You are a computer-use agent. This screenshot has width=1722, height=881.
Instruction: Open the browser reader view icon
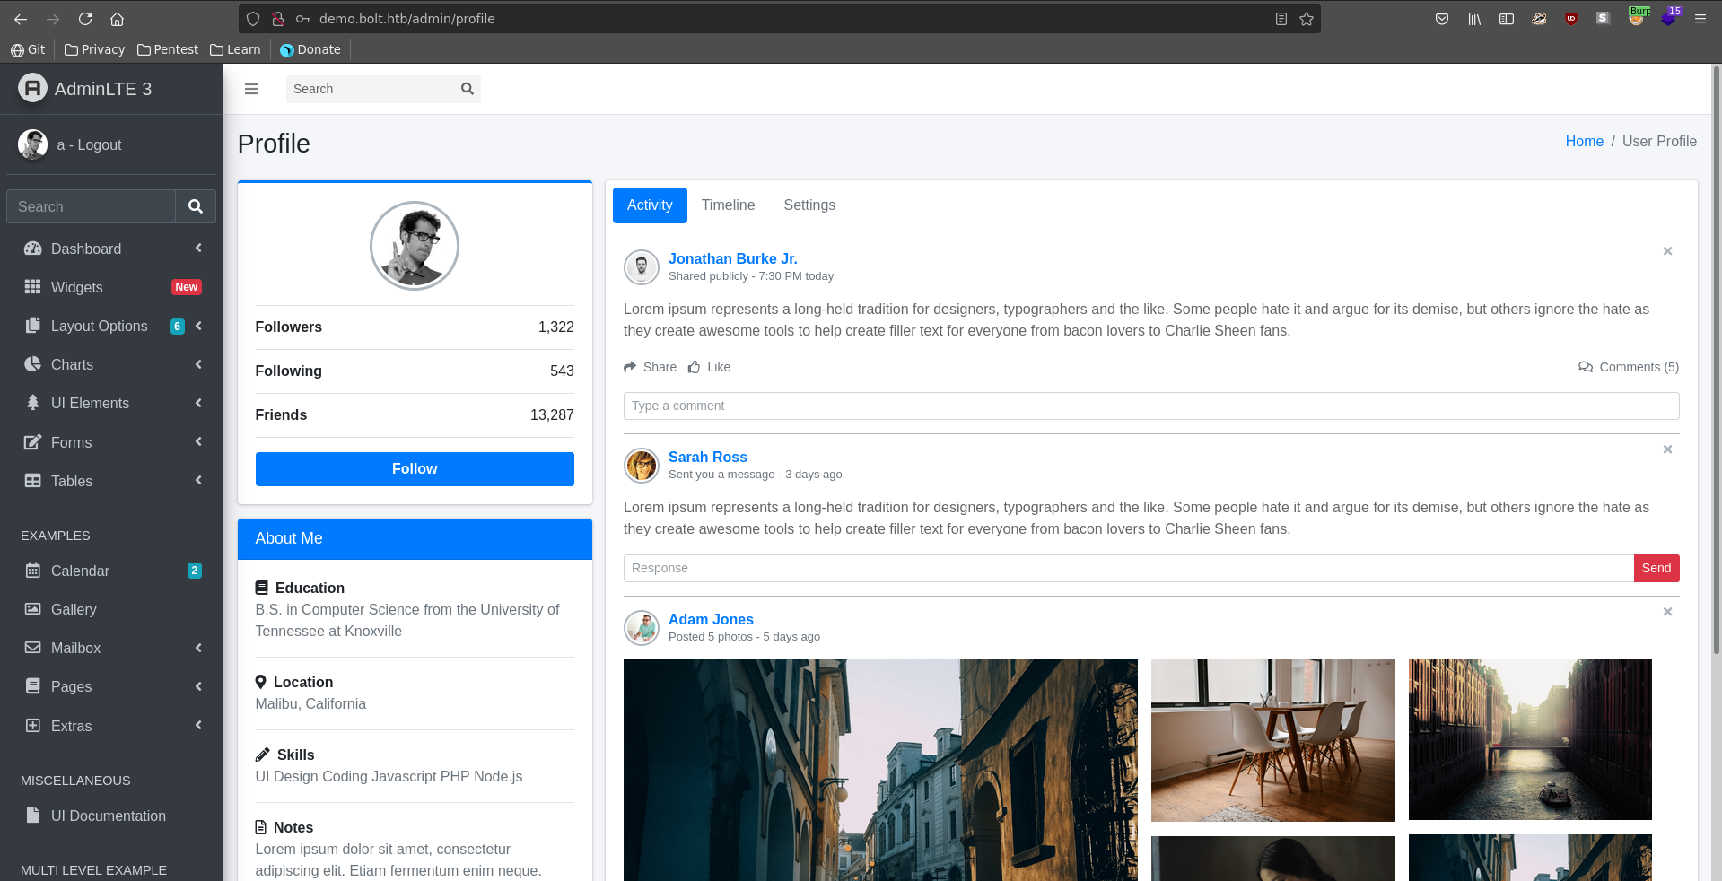click(x=1281, y=19)
